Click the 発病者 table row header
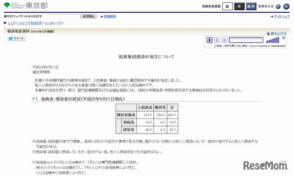Viewport: 294px width, 176px height. point(129,122)
